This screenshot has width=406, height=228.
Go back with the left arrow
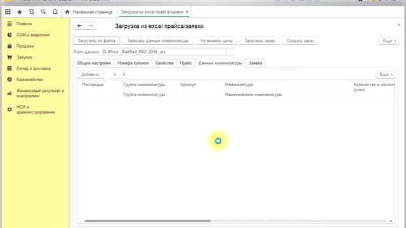[x=79, y=26]
